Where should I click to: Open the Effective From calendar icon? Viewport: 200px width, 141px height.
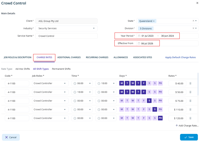click(x=139, y=43)
